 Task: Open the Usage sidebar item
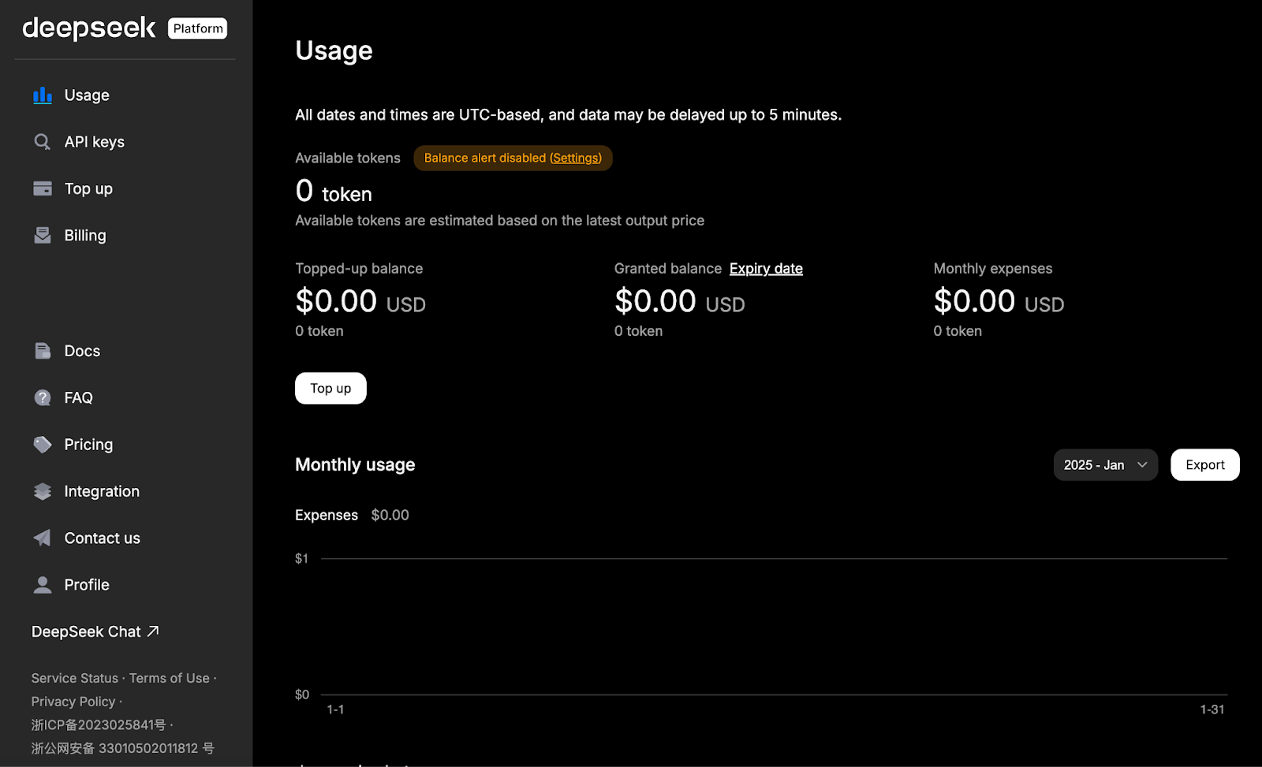point(87,95)
